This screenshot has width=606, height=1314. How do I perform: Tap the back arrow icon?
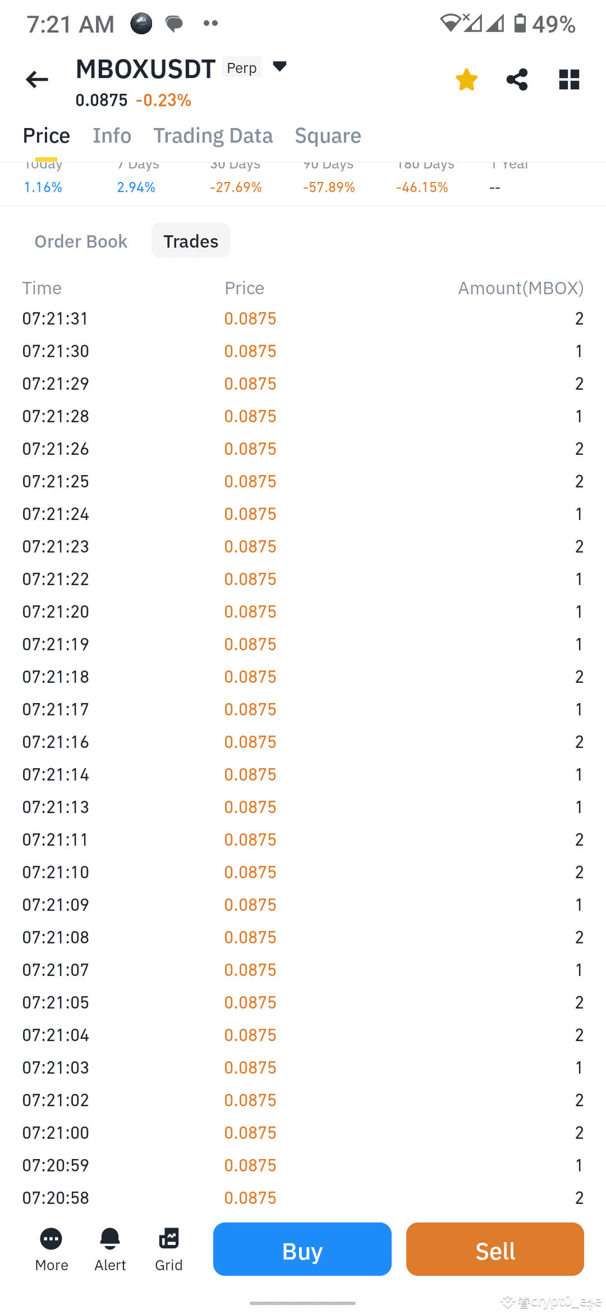pos(37,80)
